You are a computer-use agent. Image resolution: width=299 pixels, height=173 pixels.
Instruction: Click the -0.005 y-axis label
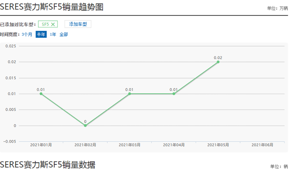tap(10, 142)
